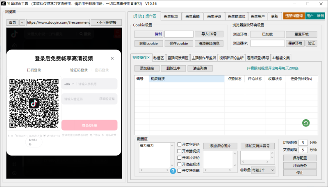The image size is (328, 187).
Task: Click the 获取验证码 link
Action: click(x=107, y=99)
